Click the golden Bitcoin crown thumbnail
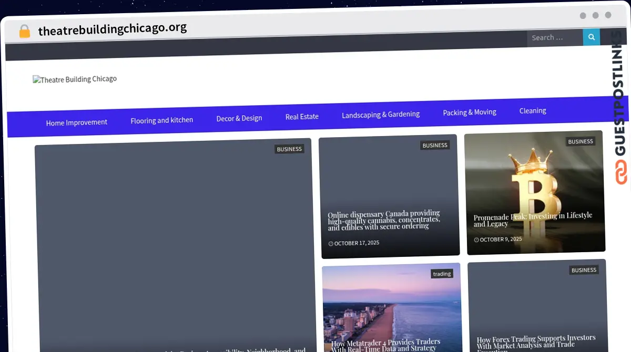 tap(534, 179)
